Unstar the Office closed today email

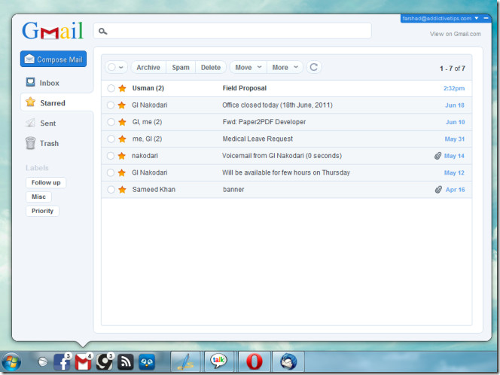pos(122,105)
